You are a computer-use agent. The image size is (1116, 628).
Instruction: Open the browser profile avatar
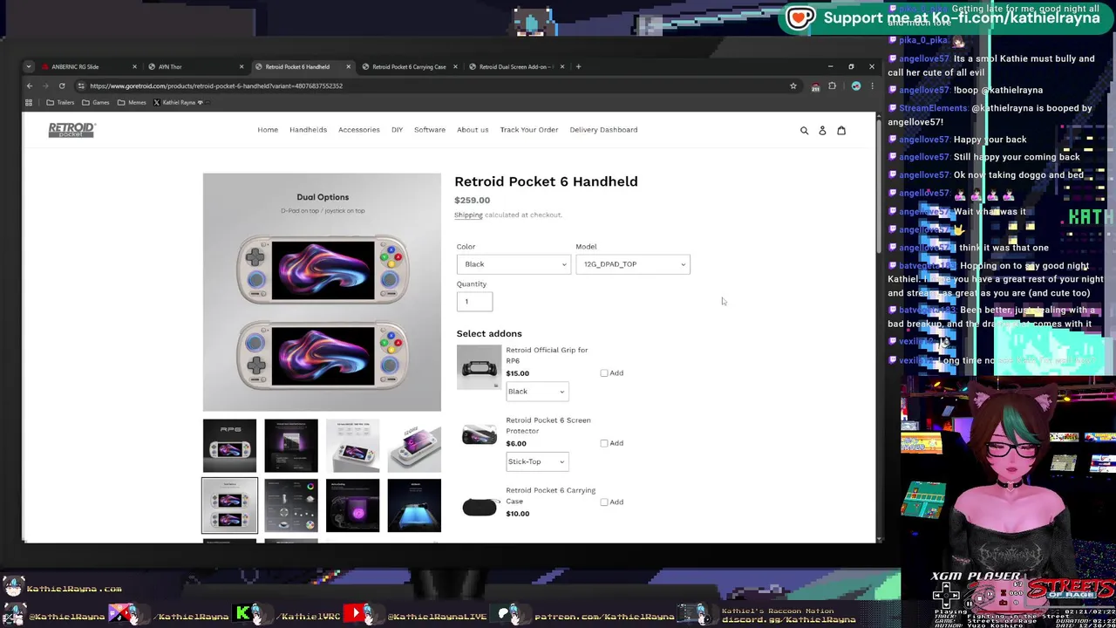point(856,85)
